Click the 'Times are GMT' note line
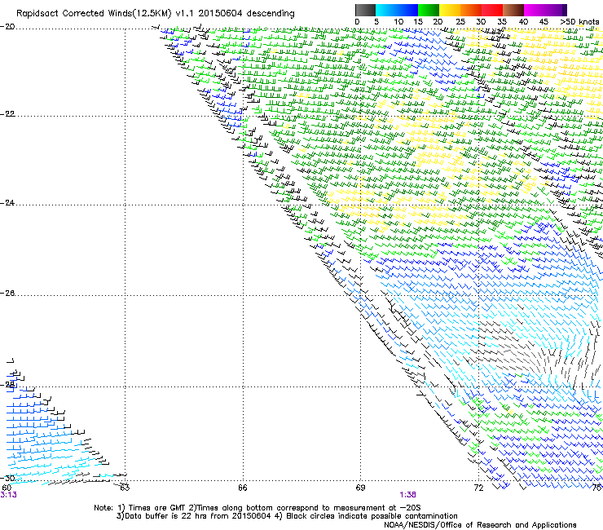This screenshot has width=603, height=530. 257,508
